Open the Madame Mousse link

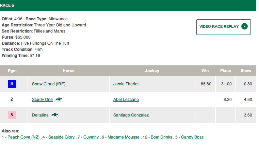pyautogui.click(x=123, y=137)
